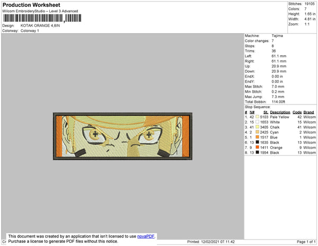
Task: Click the Min Stitch value 0.2 mm
Action: pyautogui.click(x=278, y=92)
